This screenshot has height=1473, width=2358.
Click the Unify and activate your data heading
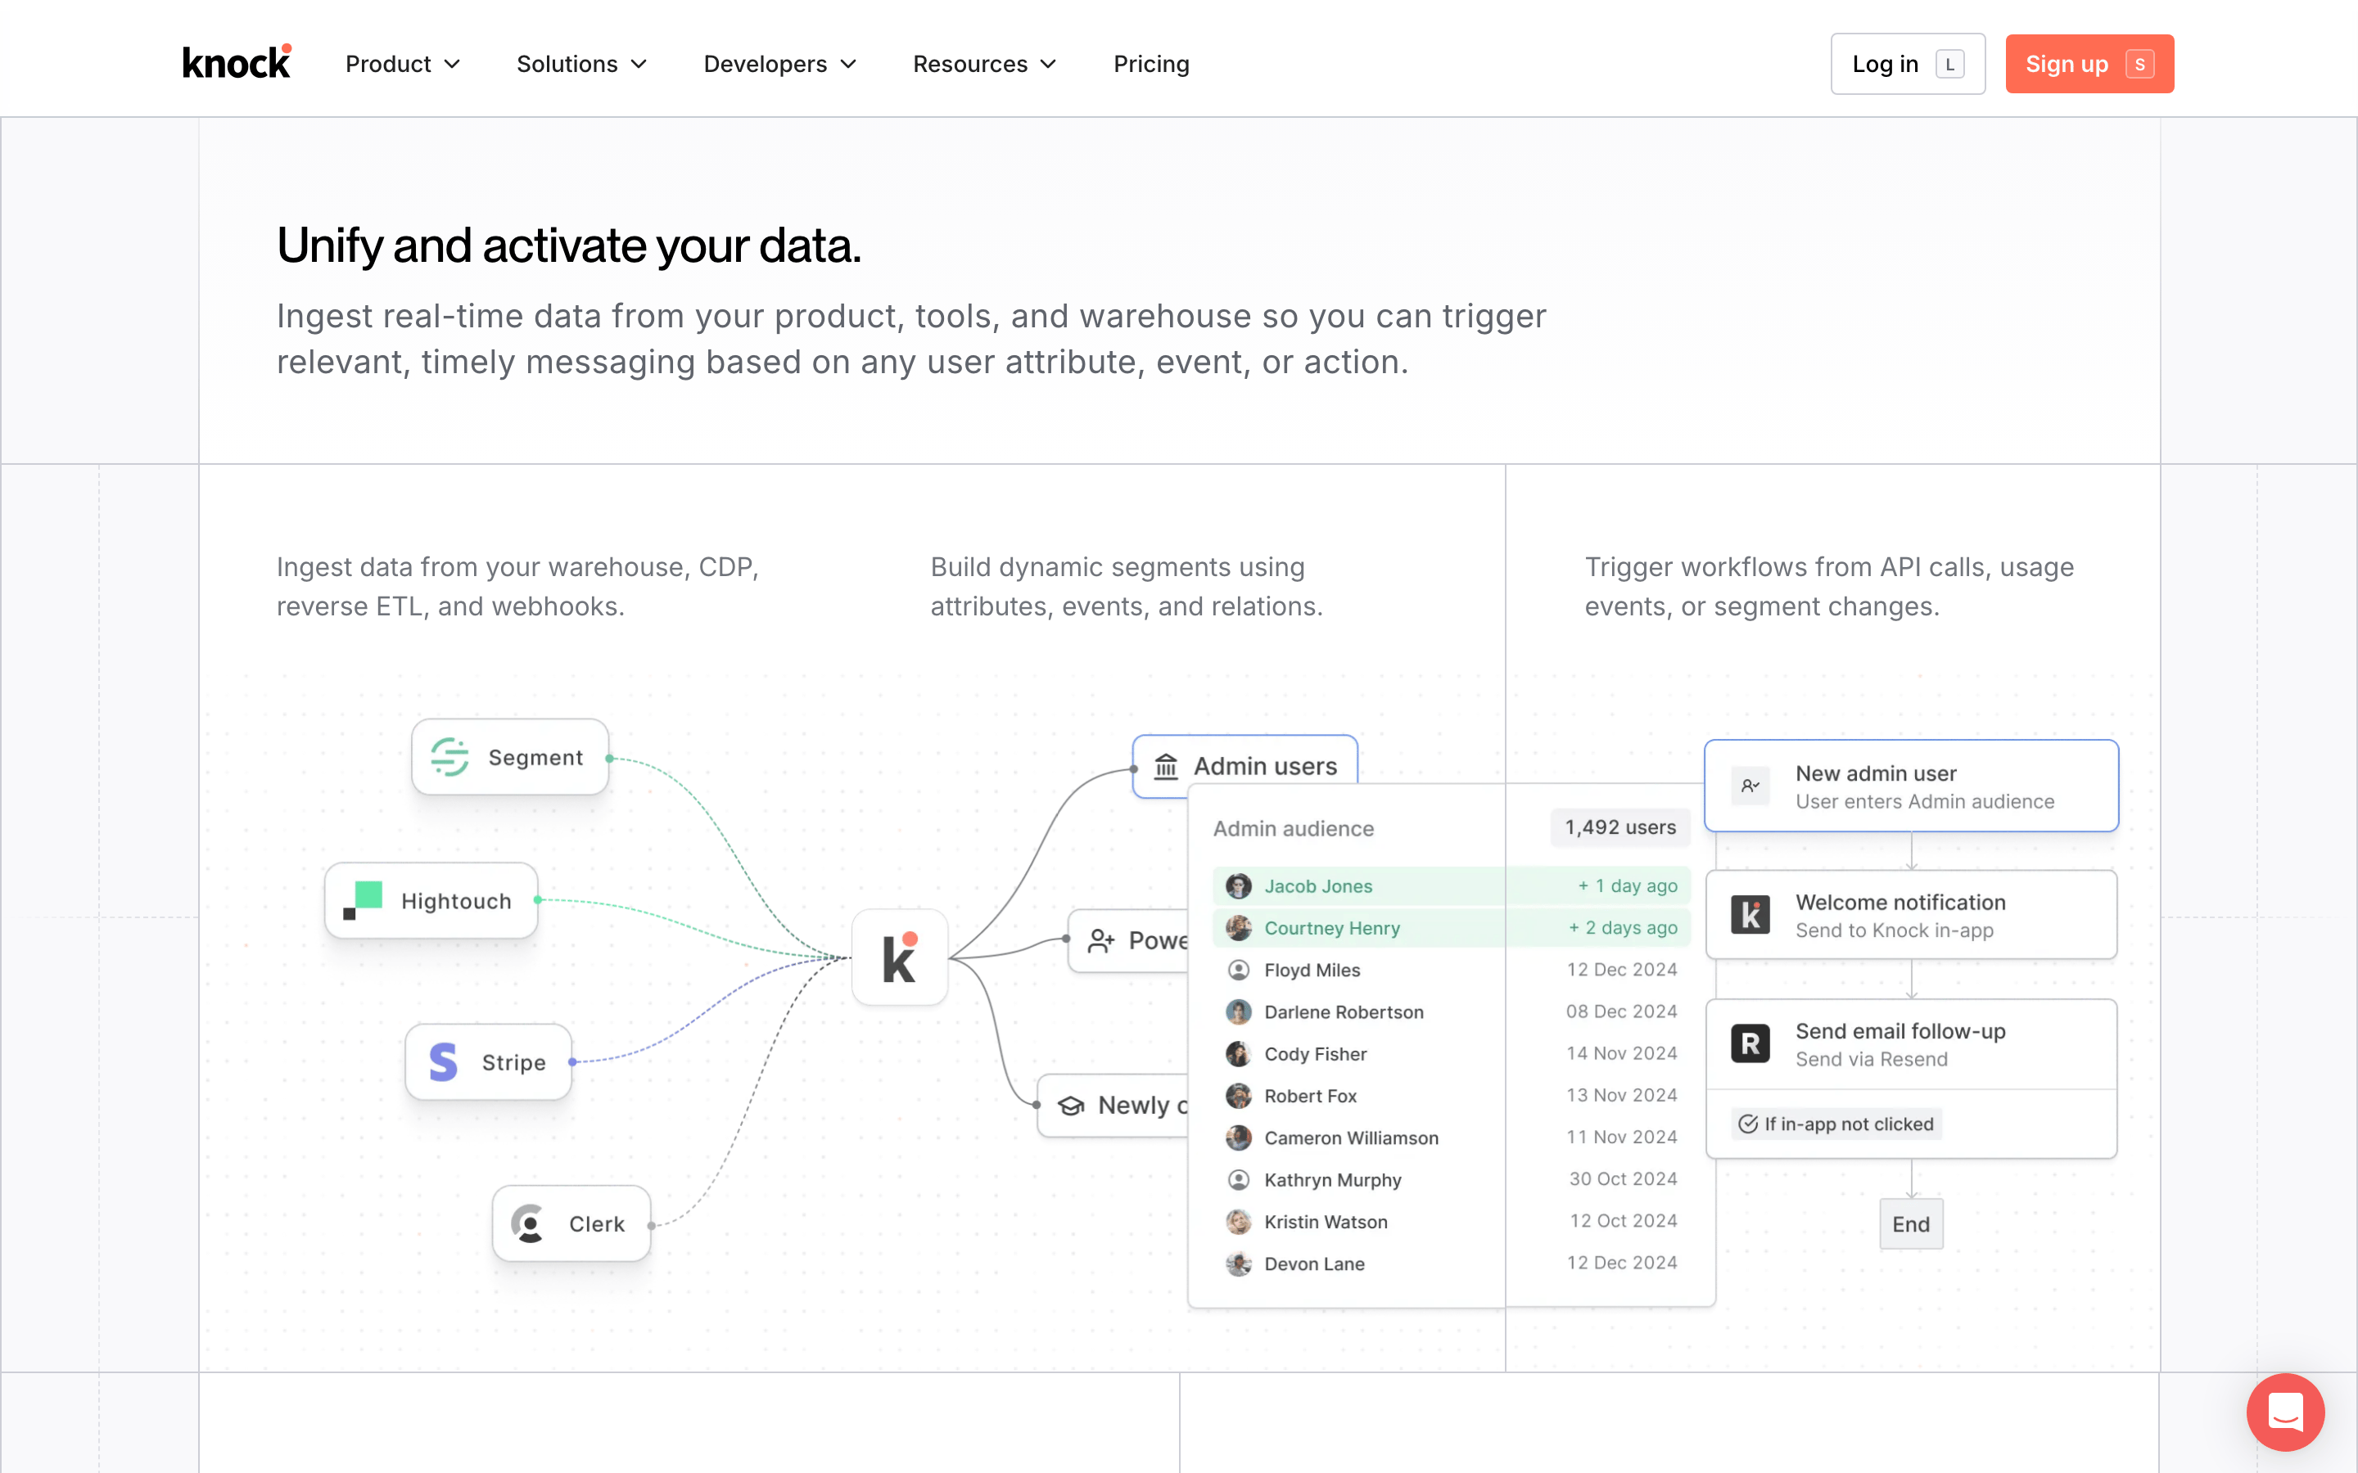pos(569,245)
